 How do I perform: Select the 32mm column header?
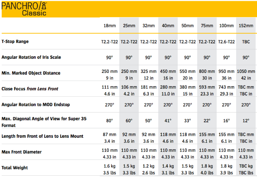tap(149, 26)
